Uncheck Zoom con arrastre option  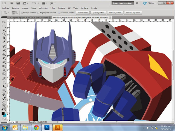[59, 13]
